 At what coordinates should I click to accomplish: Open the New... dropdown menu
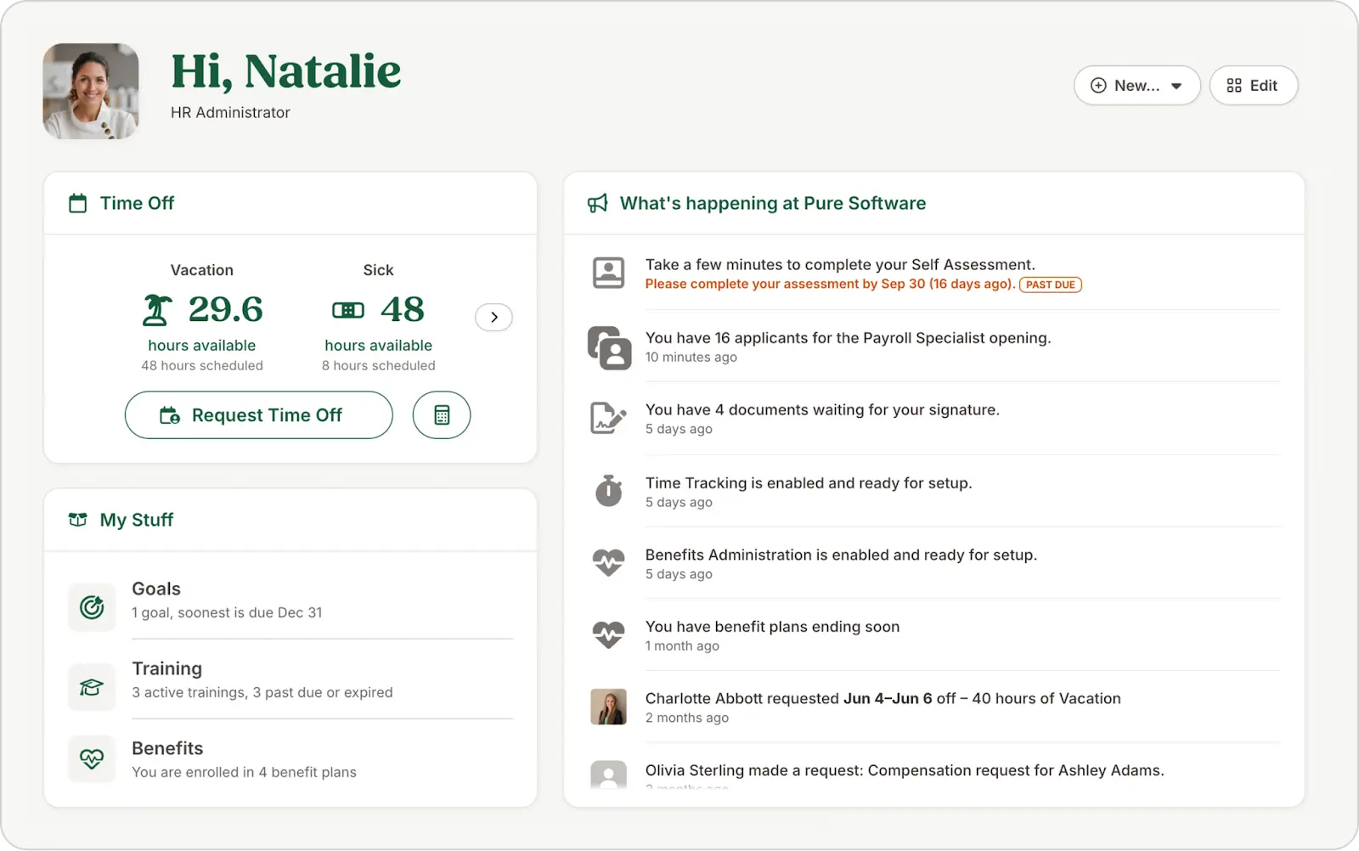coord(1136,85)
